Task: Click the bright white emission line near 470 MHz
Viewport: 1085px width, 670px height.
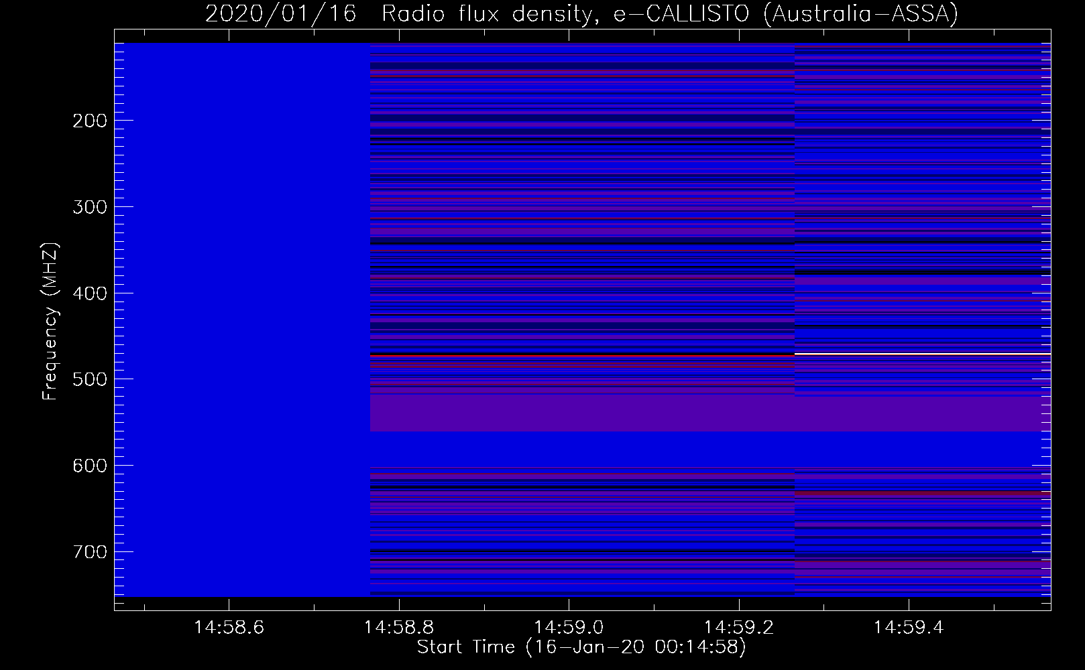Action: (923, 353)
